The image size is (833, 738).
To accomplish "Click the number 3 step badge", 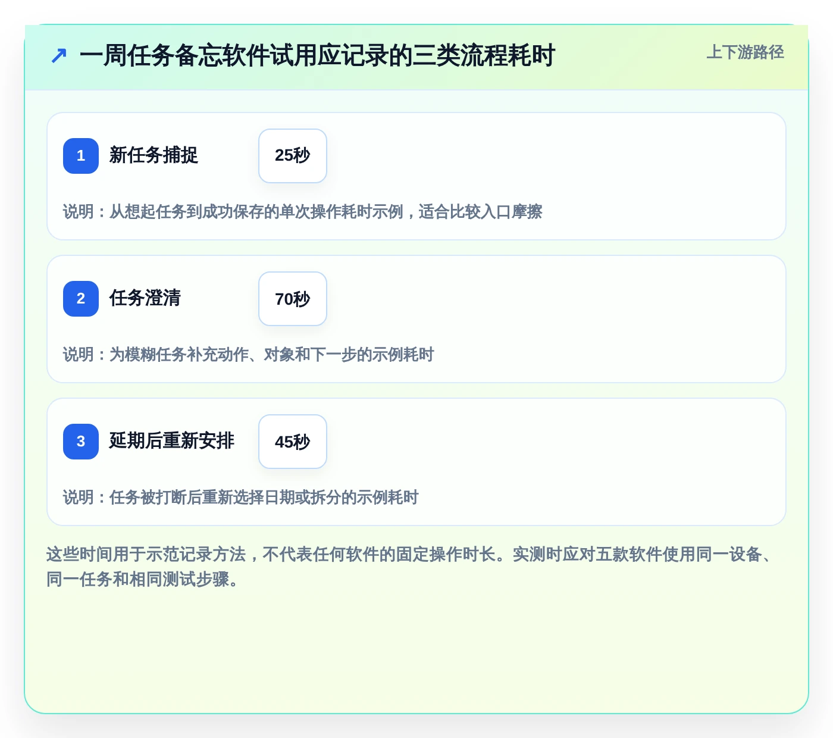I will [81, 442].
